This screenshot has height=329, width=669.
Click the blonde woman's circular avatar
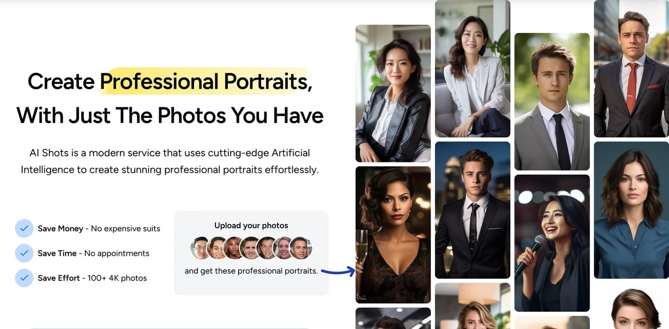(284, 248)
